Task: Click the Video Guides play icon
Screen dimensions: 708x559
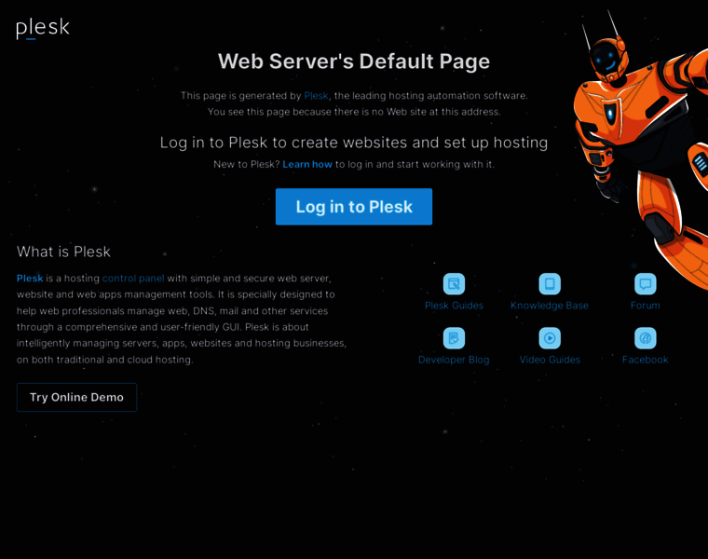Action: click(x=550, y=338)
